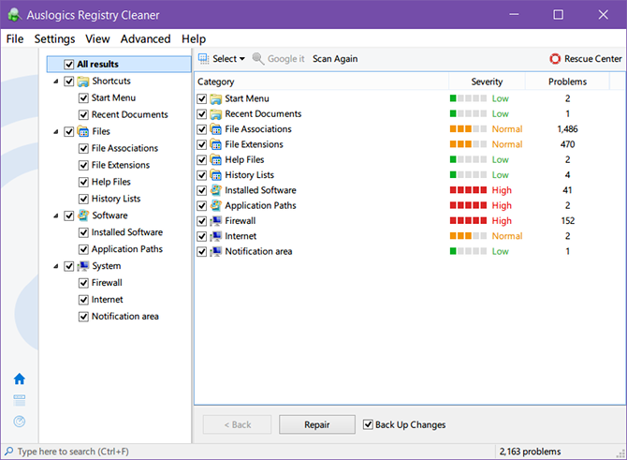This screenshot has width=627, height=460.
Task: Uncheck the Shortcuts group checkbox
Action: coord(68,82)
